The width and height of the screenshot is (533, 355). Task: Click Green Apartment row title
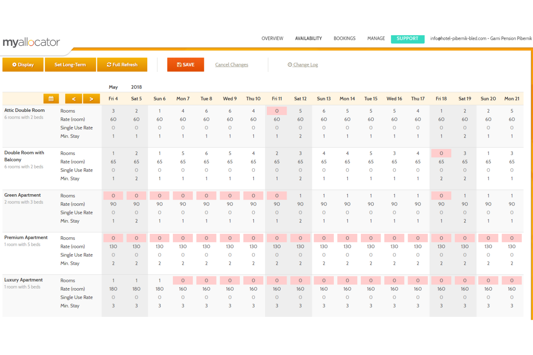22,195
